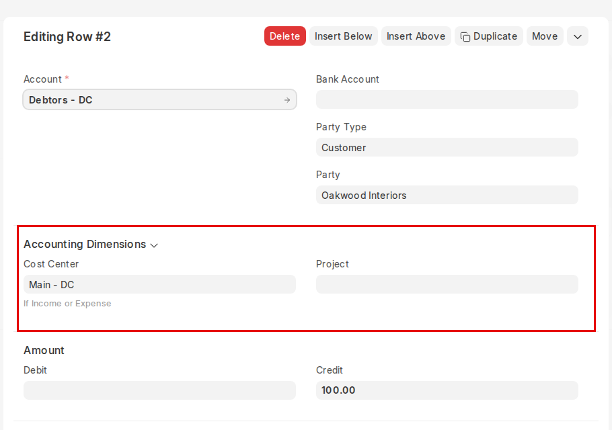Click the Account field label
The height and width of the screenshot is (430, 612).
pyautogui.click(x=42, y=79)
